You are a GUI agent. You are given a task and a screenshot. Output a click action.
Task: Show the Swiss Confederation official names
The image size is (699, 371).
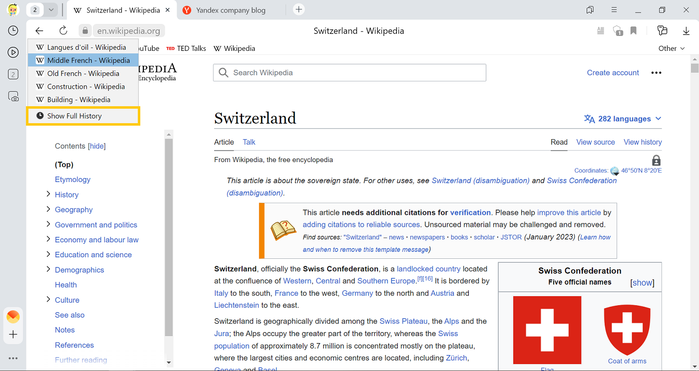(x=642, y=283)
